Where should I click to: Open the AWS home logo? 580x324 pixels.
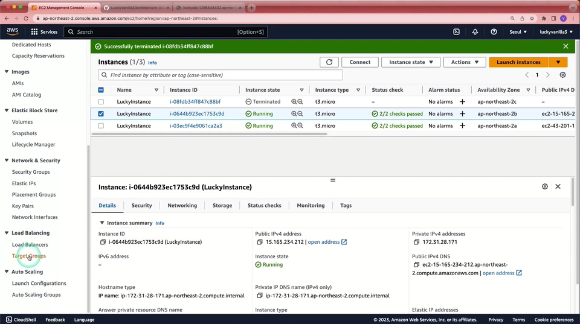[12, 32]
